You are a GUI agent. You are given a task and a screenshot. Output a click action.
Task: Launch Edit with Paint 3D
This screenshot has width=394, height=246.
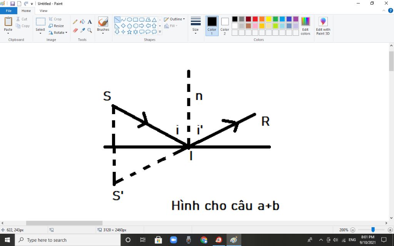323,25
